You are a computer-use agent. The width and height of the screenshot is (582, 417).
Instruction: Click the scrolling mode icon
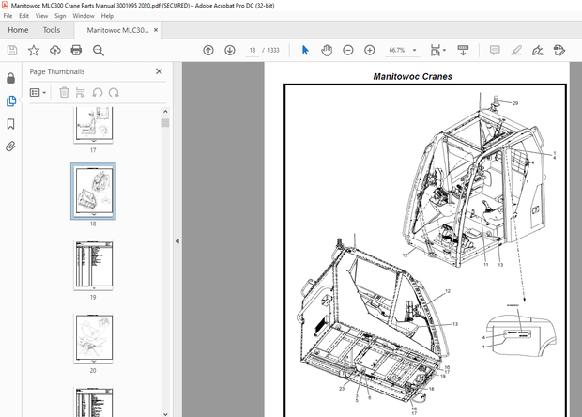click(x=463, y=50)
